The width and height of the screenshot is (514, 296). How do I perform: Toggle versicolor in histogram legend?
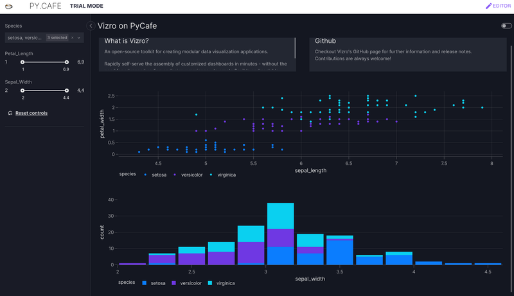186,283
